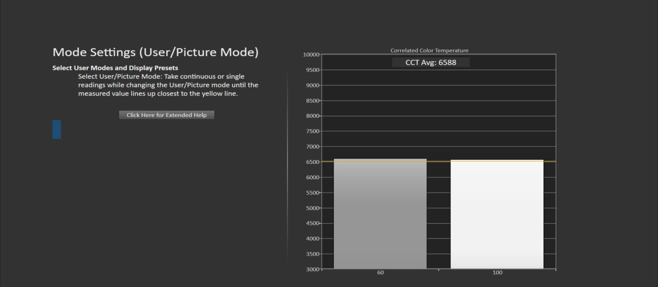Click the x-axis label 100
The width and height of the screenshot is (658, 287).
pos(497,273)
